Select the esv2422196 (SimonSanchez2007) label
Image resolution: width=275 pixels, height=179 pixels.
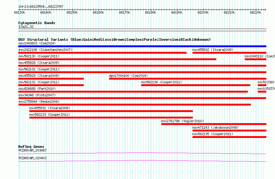pos(45,50)
